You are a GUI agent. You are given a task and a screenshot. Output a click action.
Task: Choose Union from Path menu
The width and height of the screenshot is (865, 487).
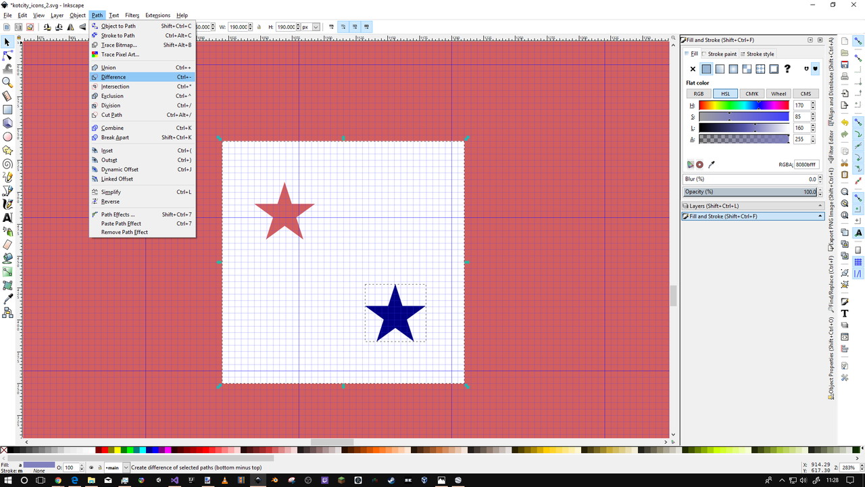coord(143,68)
